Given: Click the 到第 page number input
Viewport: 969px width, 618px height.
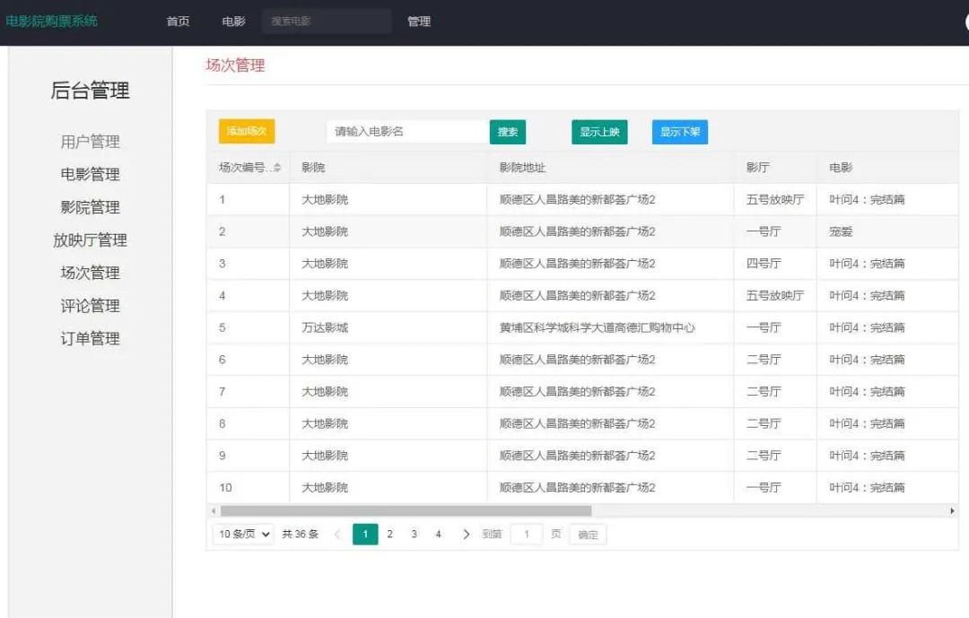Looking at the screenshot, I should click(x=526, y=534).
